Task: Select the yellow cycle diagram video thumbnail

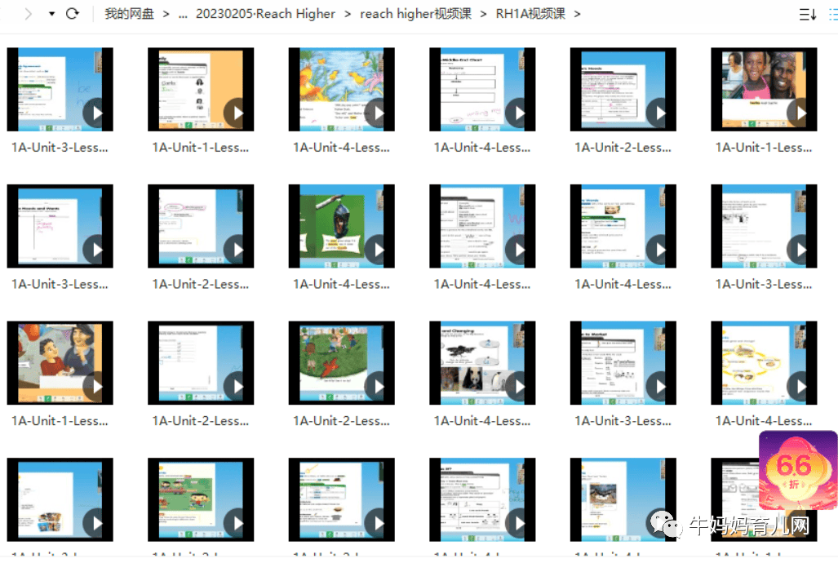Action: click(x=764, y=362)
